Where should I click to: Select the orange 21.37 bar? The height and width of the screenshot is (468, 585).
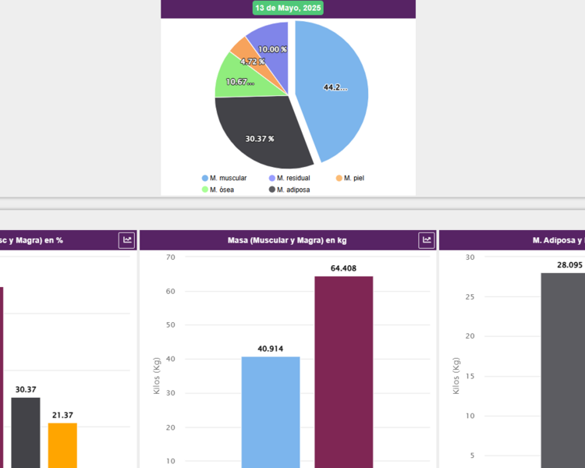[62, 444]
